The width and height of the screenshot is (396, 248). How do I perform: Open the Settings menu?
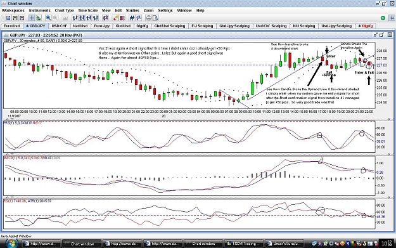point(165,10)
